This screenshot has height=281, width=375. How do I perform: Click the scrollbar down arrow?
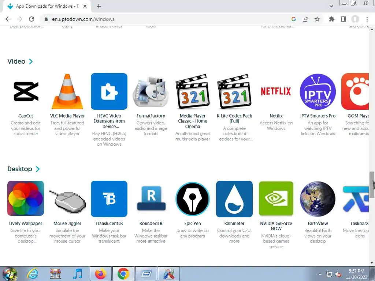[x=372, y=263]
